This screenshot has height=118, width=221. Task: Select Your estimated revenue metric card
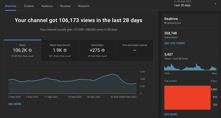point(135,50)
